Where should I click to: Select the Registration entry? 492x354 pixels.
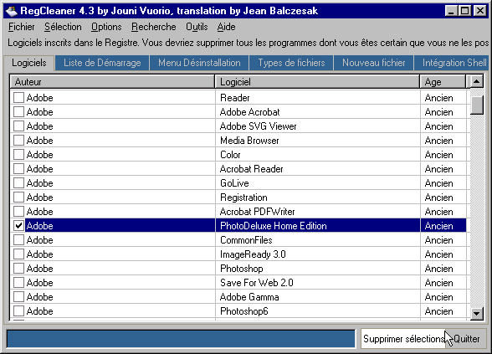pos(243,198)
